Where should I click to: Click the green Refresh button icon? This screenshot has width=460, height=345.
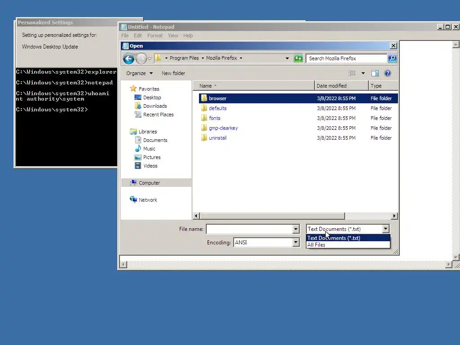298,58
